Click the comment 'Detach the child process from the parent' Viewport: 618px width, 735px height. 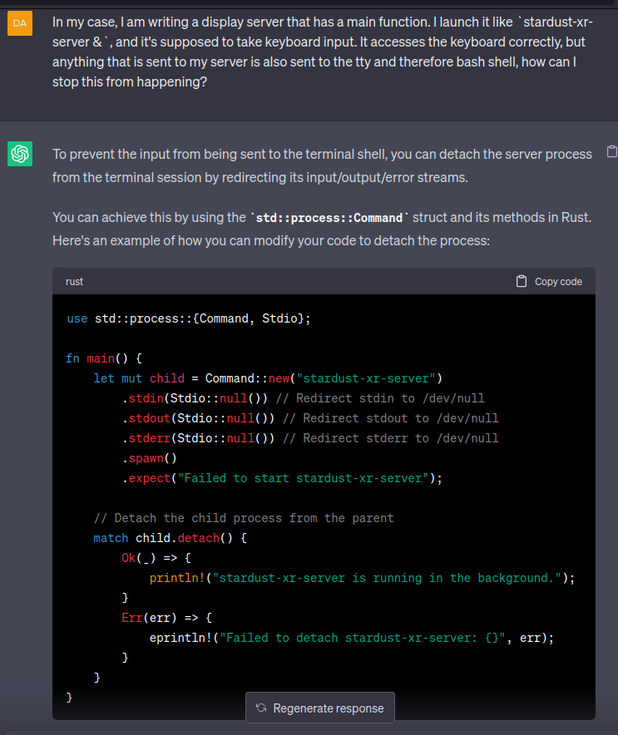point(244,518)
